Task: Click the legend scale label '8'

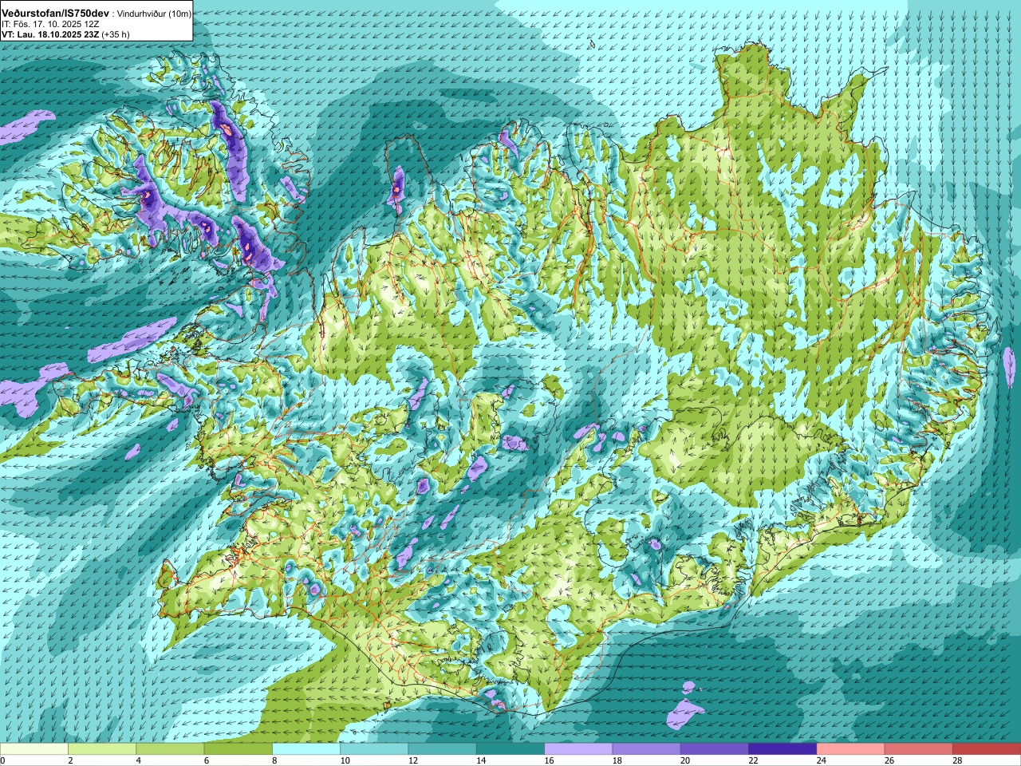Action: point(275,760)
